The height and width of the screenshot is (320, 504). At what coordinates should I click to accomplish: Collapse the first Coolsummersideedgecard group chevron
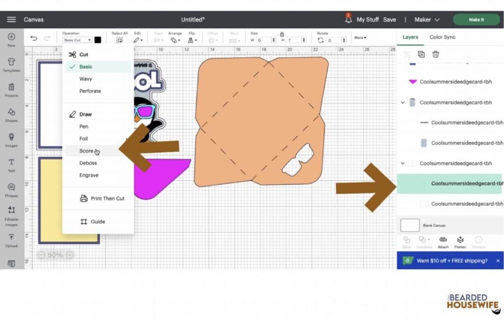pyautogui.click(x=403, y=103)
